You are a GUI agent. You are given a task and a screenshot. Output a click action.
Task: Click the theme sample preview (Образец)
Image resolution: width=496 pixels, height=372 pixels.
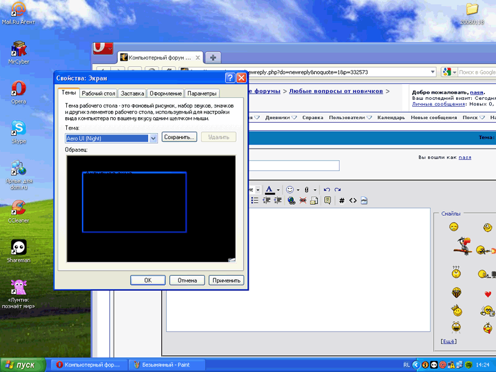[x=151, y=209]
